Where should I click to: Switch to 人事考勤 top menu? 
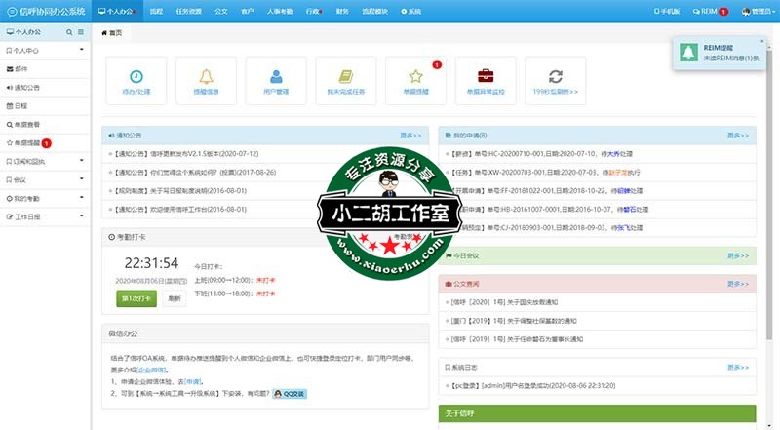pyautogui.click(x=279, y=12)
